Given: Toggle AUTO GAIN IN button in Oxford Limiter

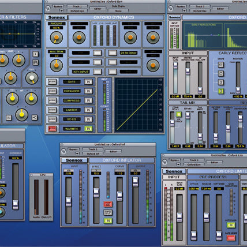Looking at the screenshot, I should tap(231, 225).
